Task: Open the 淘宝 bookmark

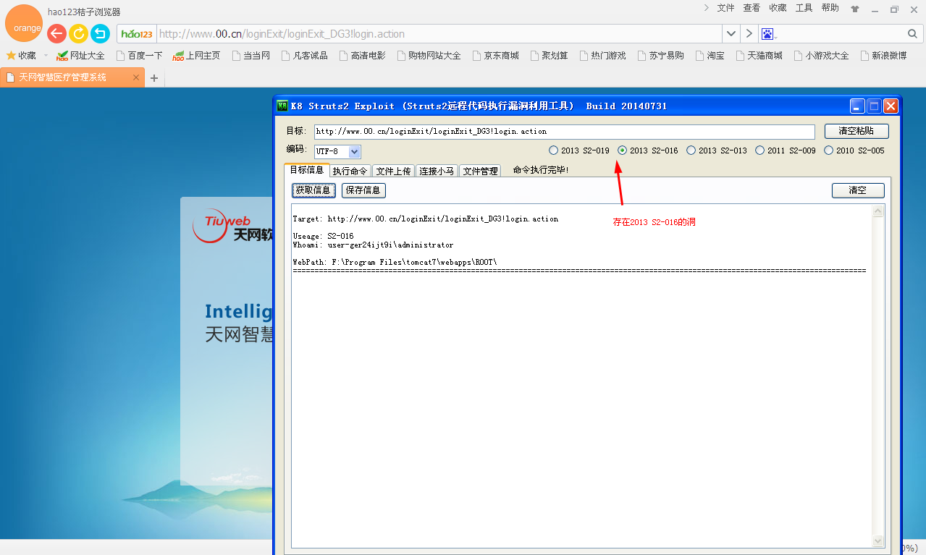Action: coord(710,56)
